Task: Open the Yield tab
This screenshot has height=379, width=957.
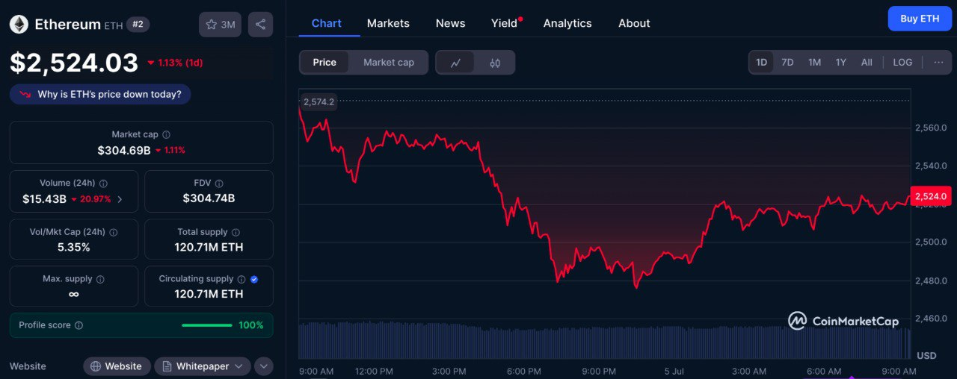Action: pyautogui.click(x=505, y=23)
